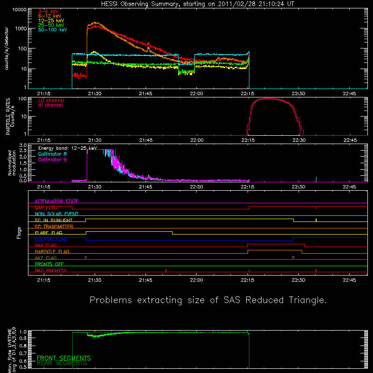This screenshot has height=373, width=373.
Task: Select the HI channel legend label
Action: 50,105
